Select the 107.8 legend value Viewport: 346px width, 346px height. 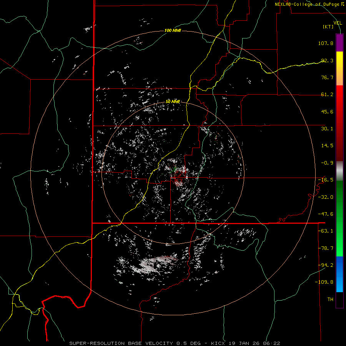click(x=326, y=43)
